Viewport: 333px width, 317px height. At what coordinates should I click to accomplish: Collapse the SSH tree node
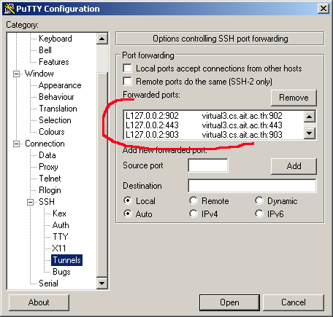[x=30, y=202]
